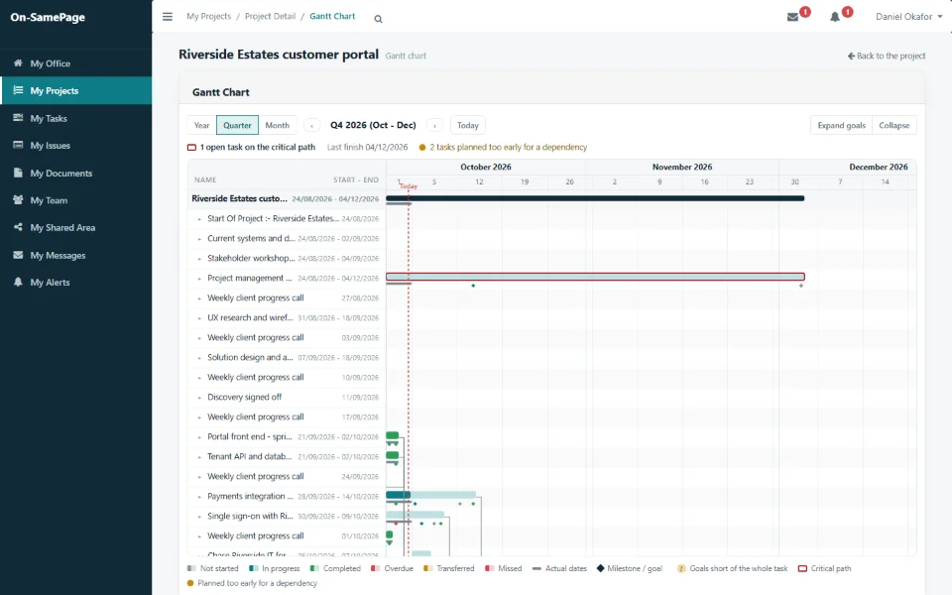The width and height of the screenshot is (952, 595).
Task: Open My Shared Area in sidebar
Action: point(76,228)
